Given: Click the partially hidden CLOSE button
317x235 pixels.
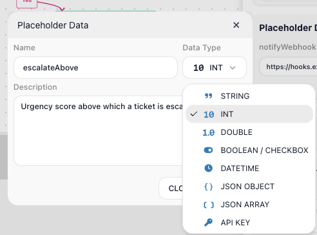Looking at the screenshot, I should coord(171,189).
